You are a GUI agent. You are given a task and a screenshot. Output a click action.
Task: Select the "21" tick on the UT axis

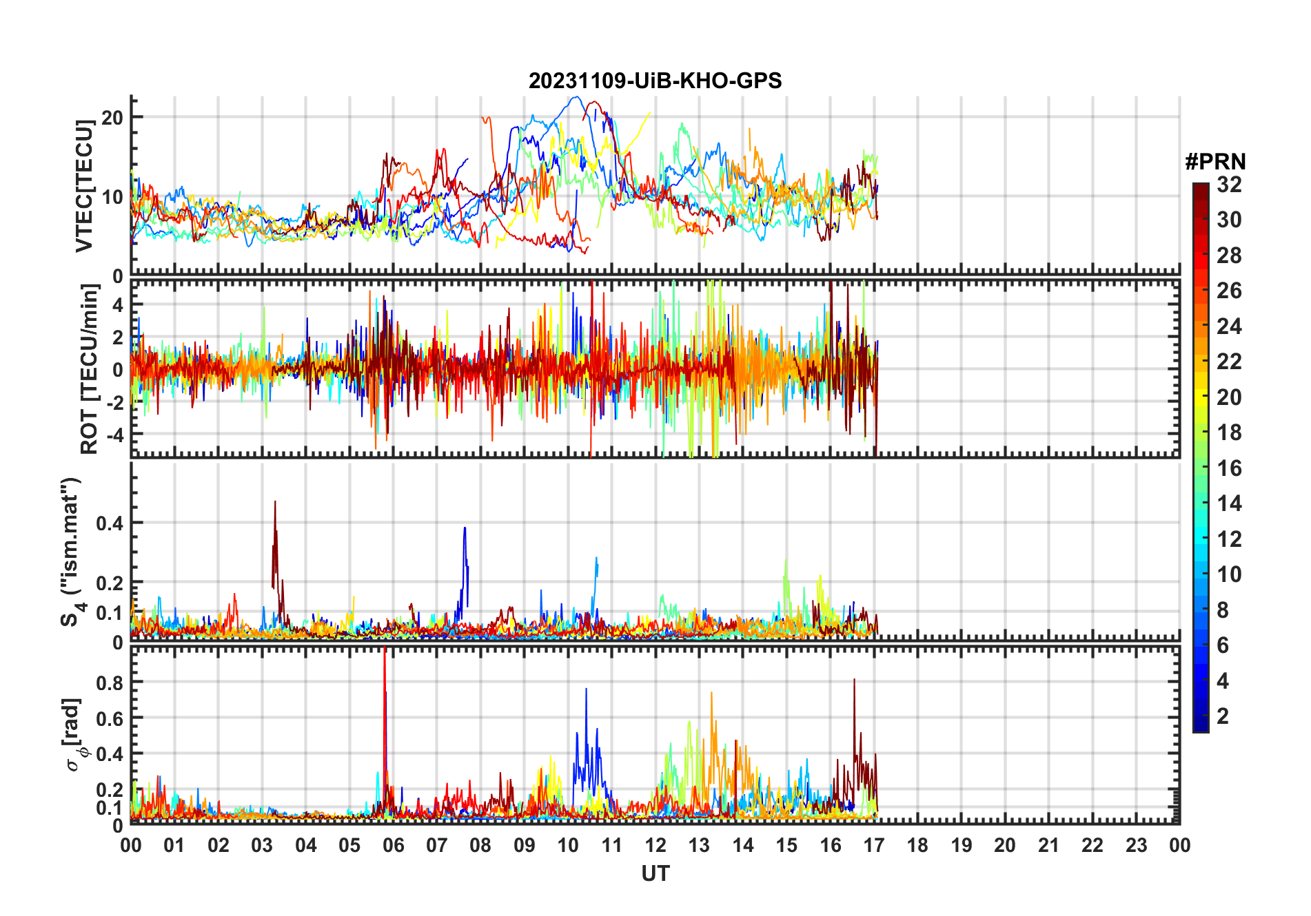coord(1049,845)
